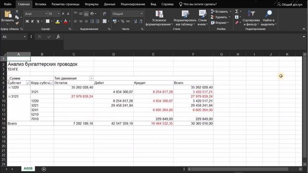
Task: Click the Общий доступ share button
Action: pos(290,4)
